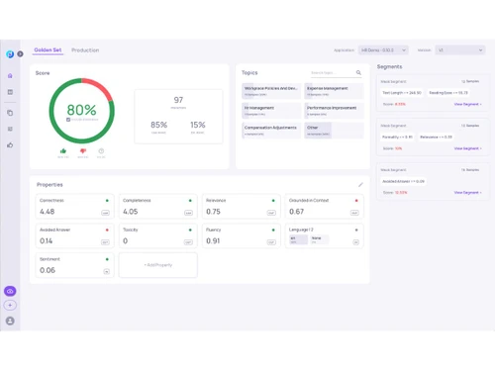Click the type badge on the Toxicity card
The width and height of the screenshot is (495, 371).
click(188, 242)
